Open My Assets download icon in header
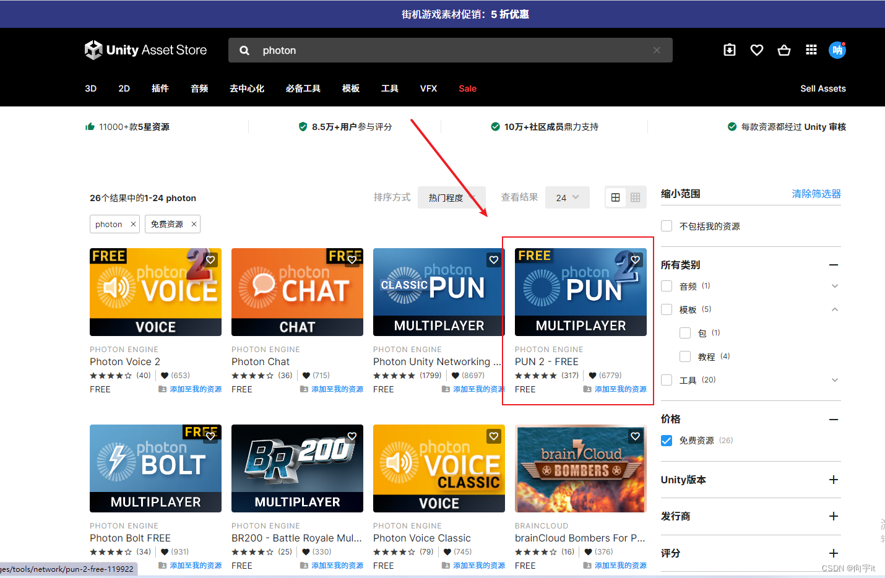Image resolution: width=885 pixels, height=578 pixels. 730,50
